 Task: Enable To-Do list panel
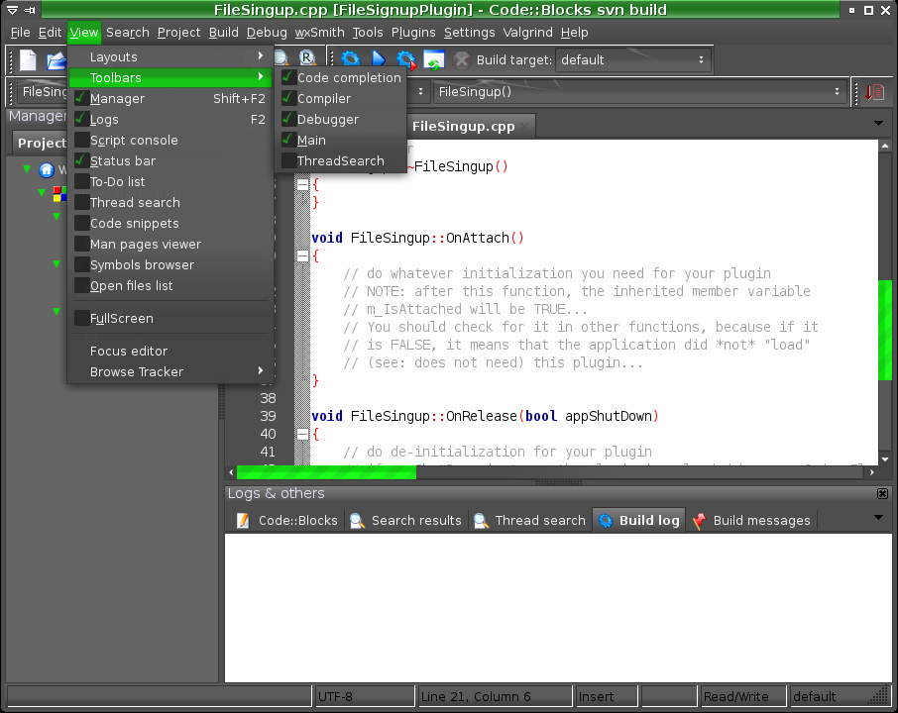tap(170, 181)
